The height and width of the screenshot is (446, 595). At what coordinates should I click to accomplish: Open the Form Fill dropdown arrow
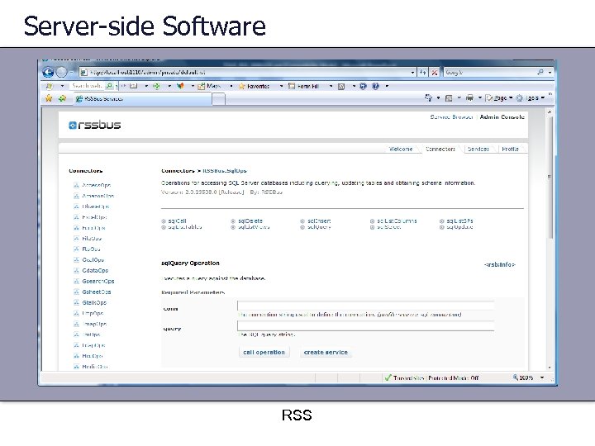(x=331, y=86)
